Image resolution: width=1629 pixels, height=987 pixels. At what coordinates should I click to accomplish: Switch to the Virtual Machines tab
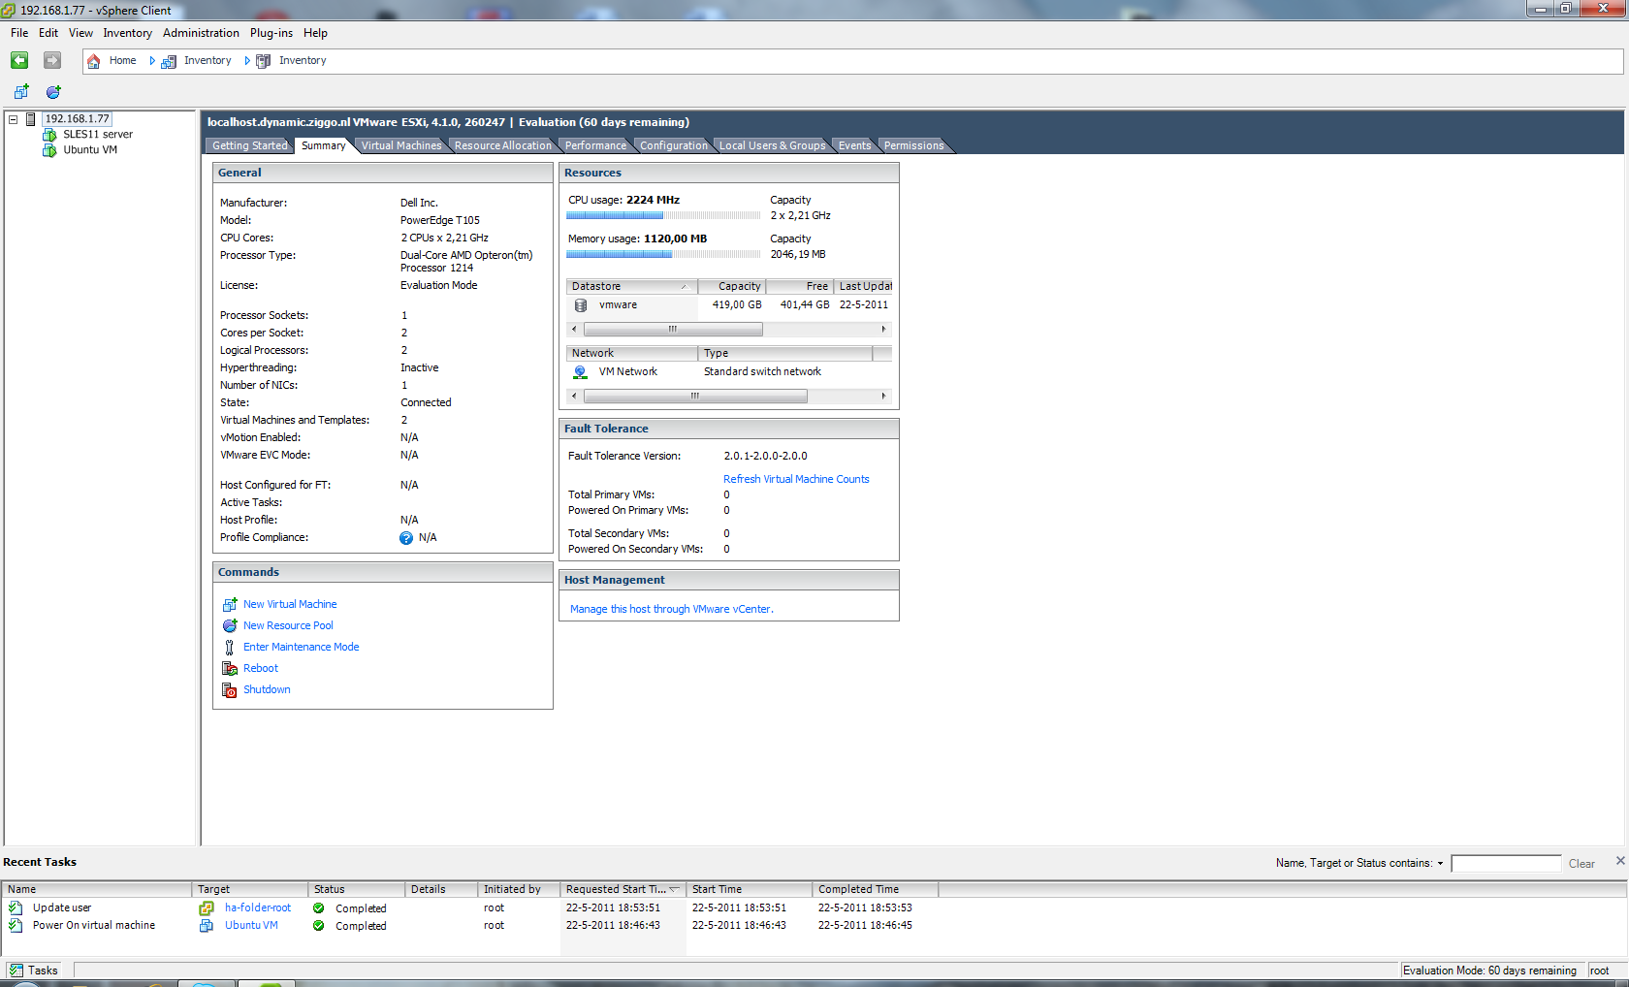point(401,145)
